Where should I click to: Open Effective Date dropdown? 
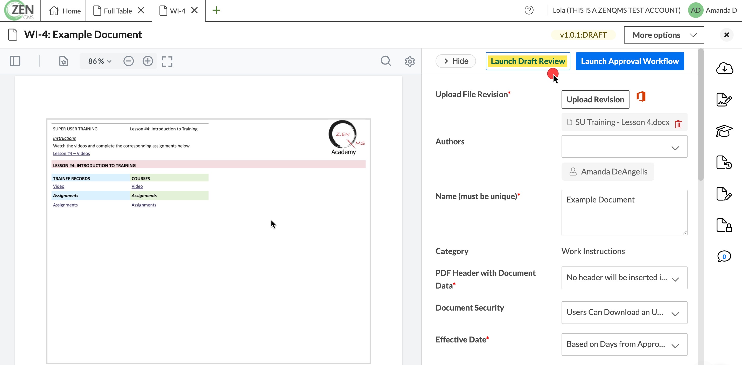[624, 345]
